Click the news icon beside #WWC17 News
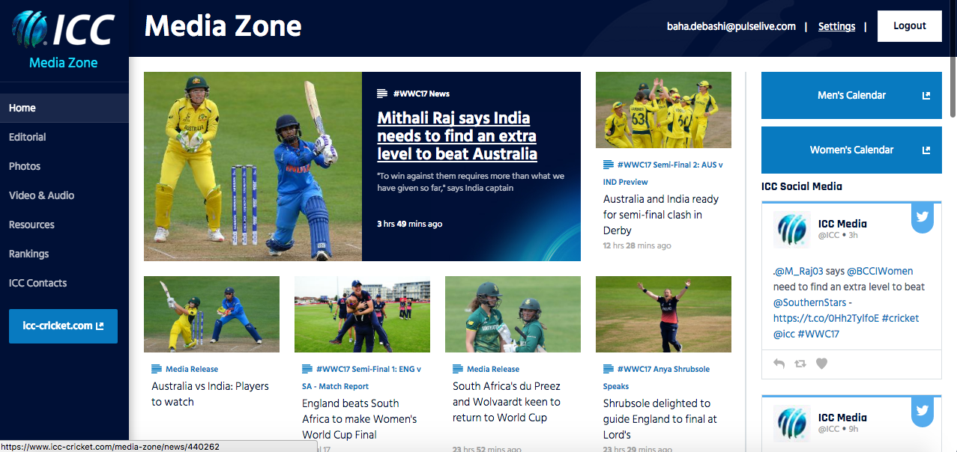The height and width of the screenshot is (452, 957). 382,94
